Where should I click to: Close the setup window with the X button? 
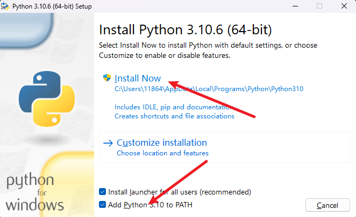pos(344,6)
